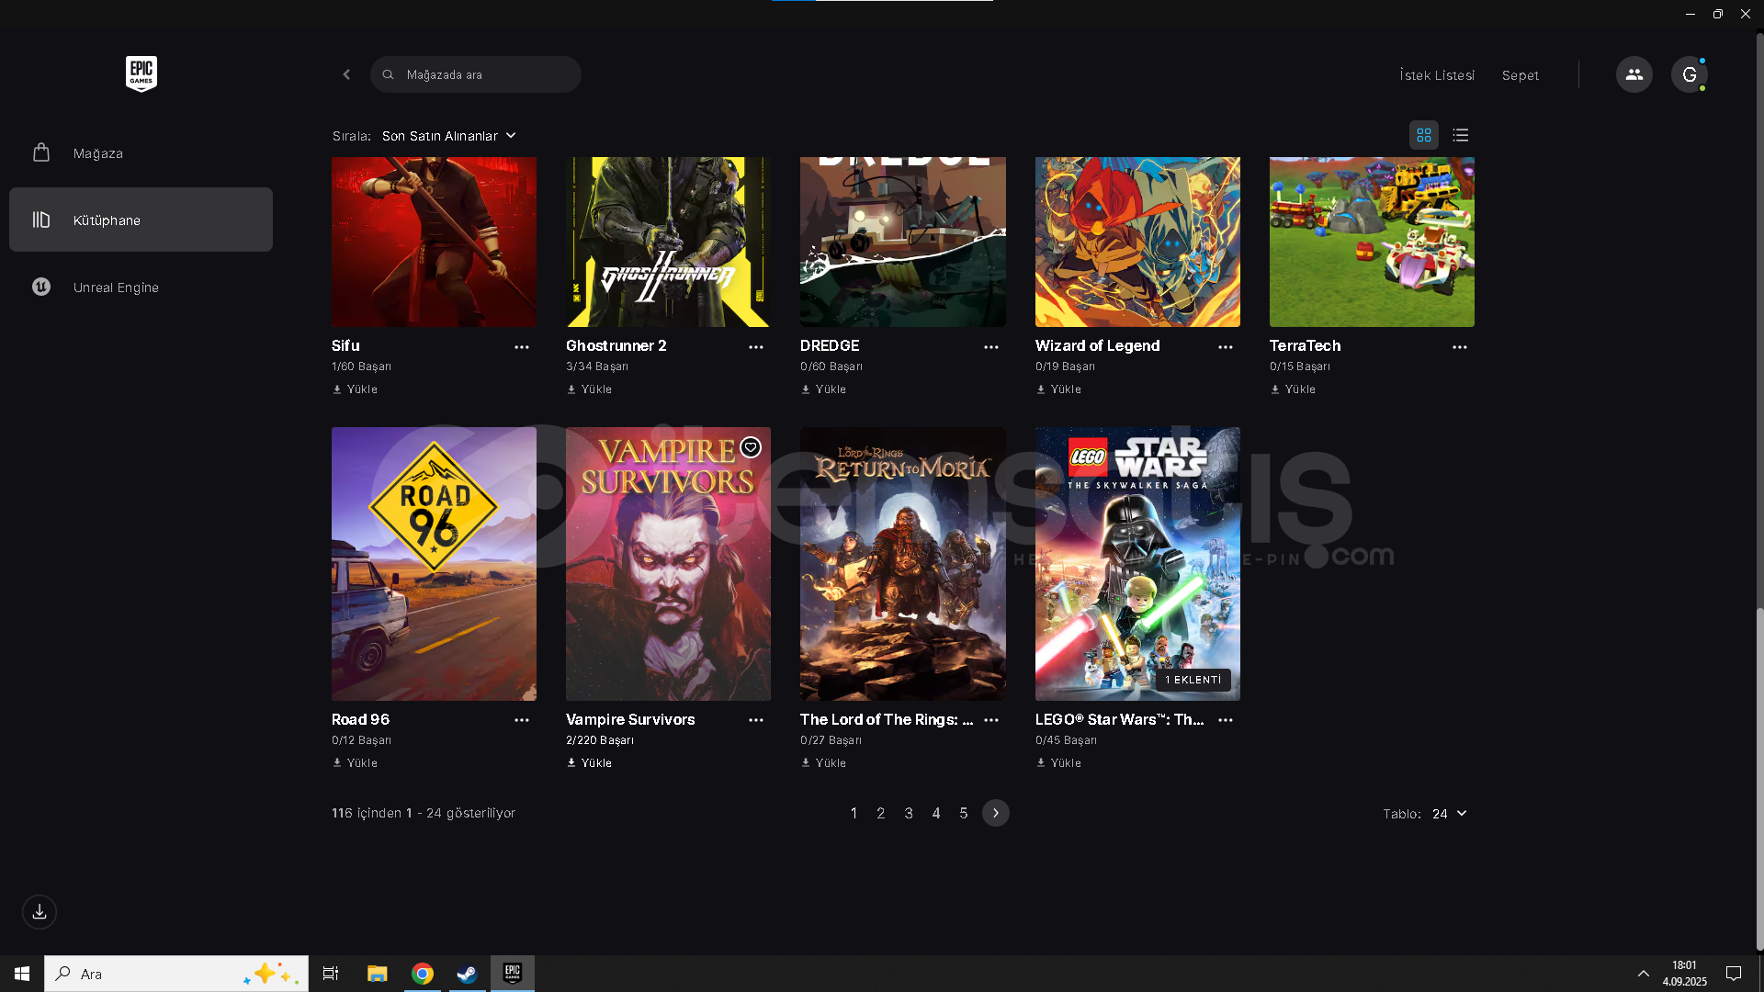Click Epic Games taskbar icon
1764x992 pixels.
[513, 974]
